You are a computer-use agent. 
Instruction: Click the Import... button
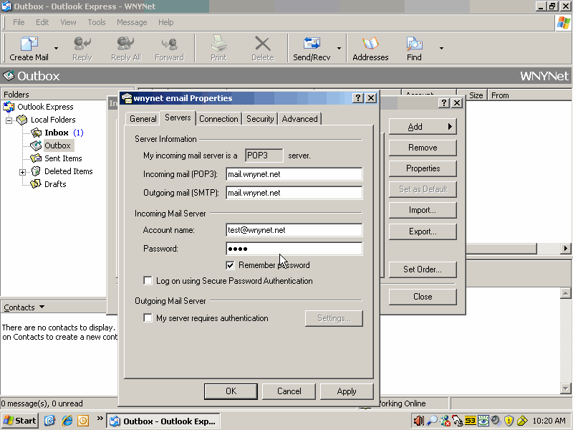point(423,210)
